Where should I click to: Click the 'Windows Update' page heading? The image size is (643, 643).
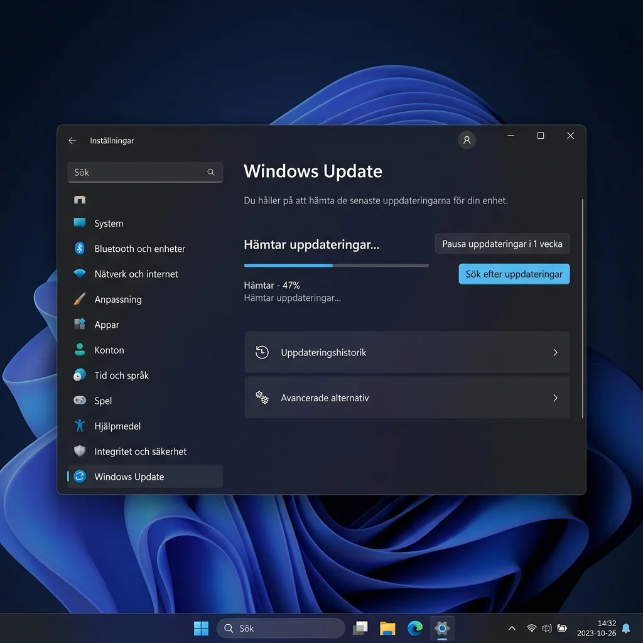pos(313,171)
